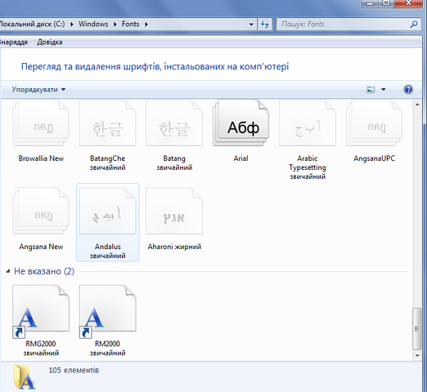Go to Fonts folder in breadcrumb
427x392 pixels.
click(130, 24)
